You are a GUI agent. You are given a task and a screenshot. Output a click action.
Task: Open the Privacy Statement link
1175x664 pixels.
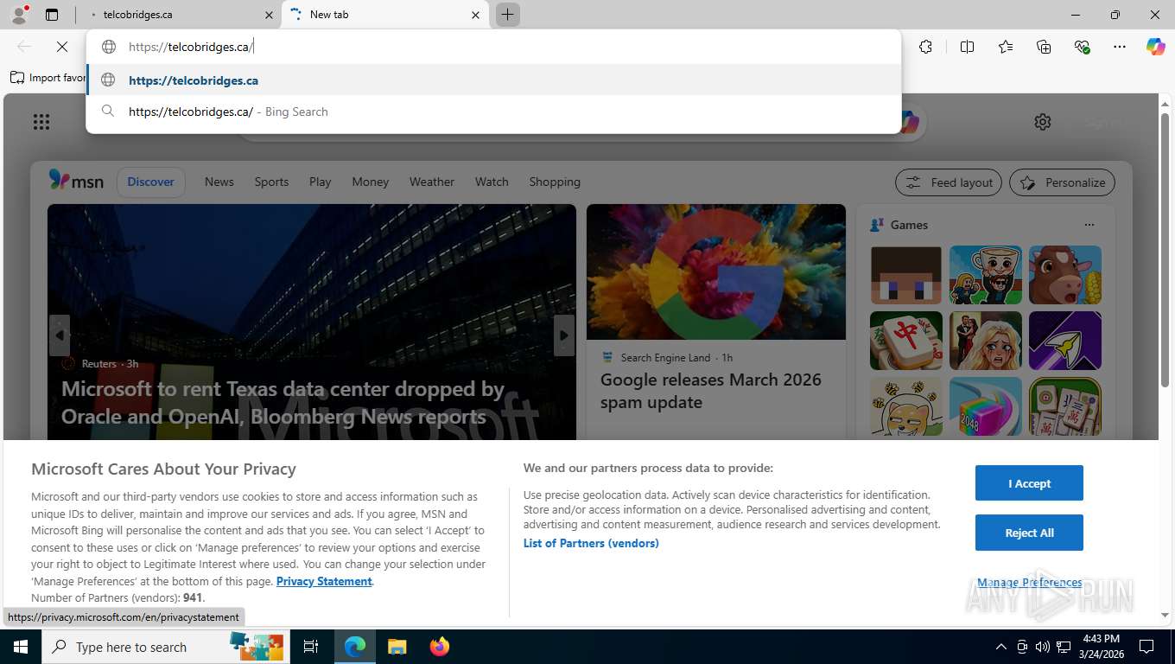coord(324,581)
